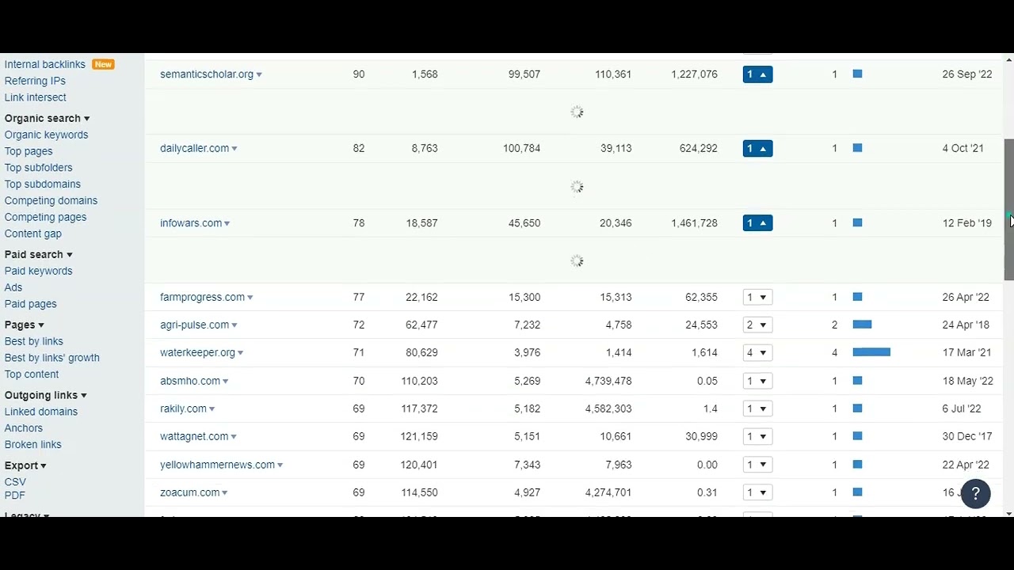Screen dimensions: 1014x570
Task: Expand dropdown arrow next to agri-pulse.com
Action: [x=234, y=325]
